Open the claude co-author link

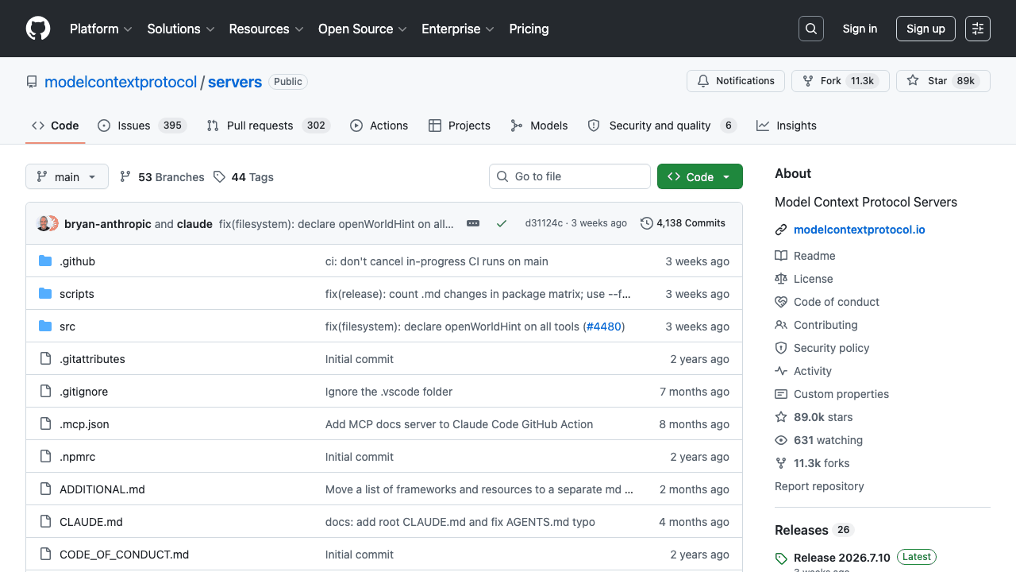click(194, 224)
